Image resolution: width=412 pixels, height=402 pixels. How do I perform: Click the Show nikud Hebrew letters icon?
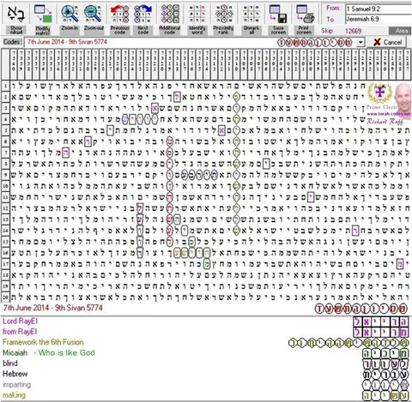[x=16, y=14]
